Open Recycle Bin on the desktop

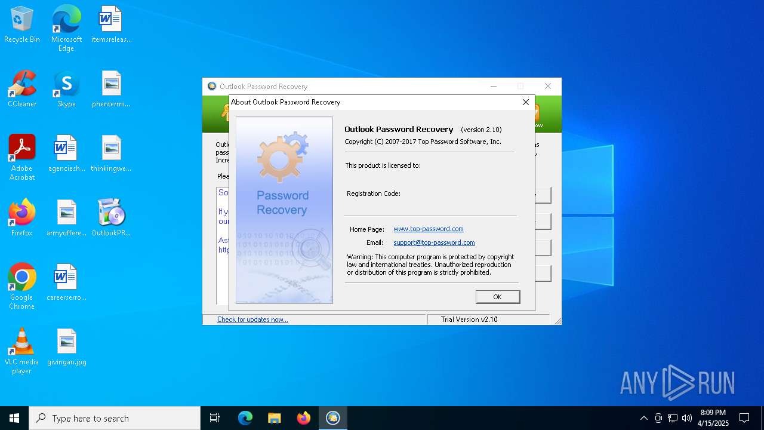click(22, 25)
